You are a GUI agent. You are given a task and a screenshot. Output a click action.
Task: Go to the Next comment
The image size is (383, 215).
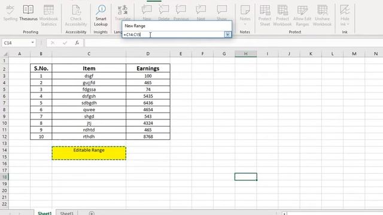click(x=201, y=10)
